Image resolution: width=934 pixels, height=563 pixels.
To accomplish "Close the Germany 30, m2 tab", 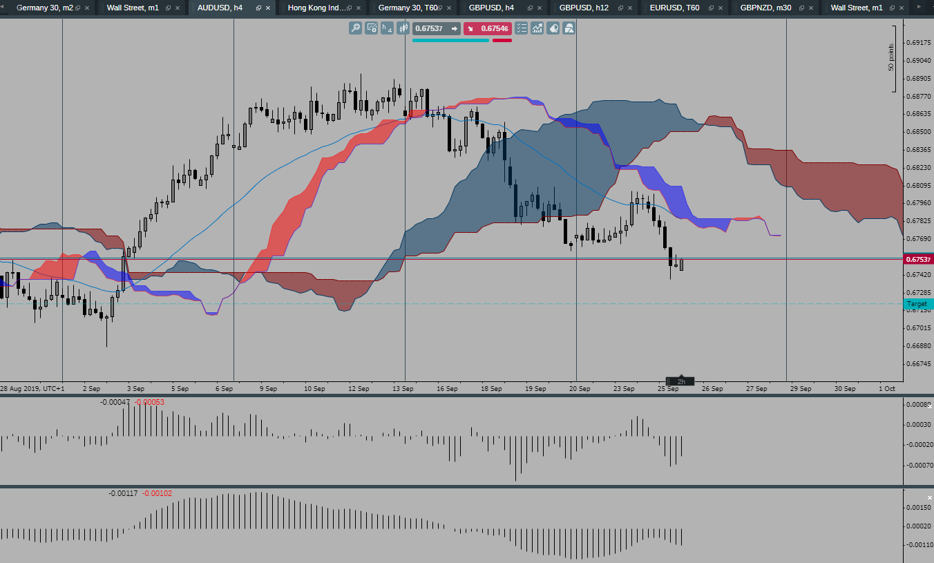I will click(87, 8).
